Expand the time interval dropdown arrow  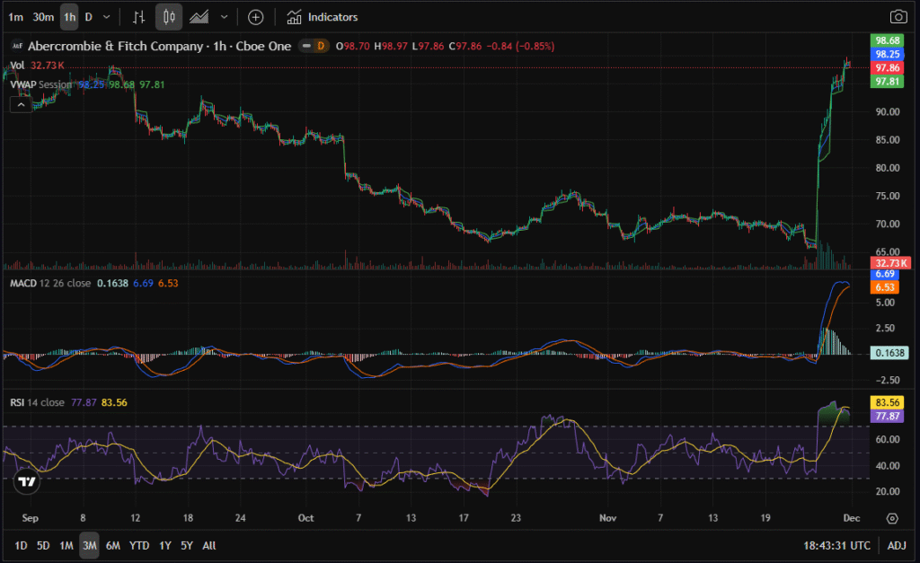click(108, 17)
